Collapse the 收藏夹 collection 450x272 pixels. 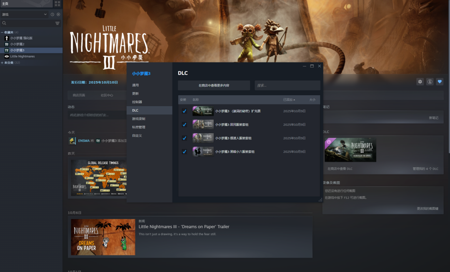pyautogui.click(x=2, y=32)
